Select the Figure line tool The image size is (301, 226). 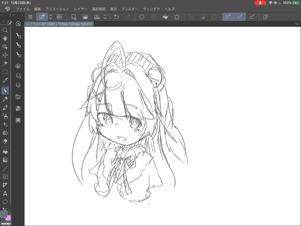[5, 168]
